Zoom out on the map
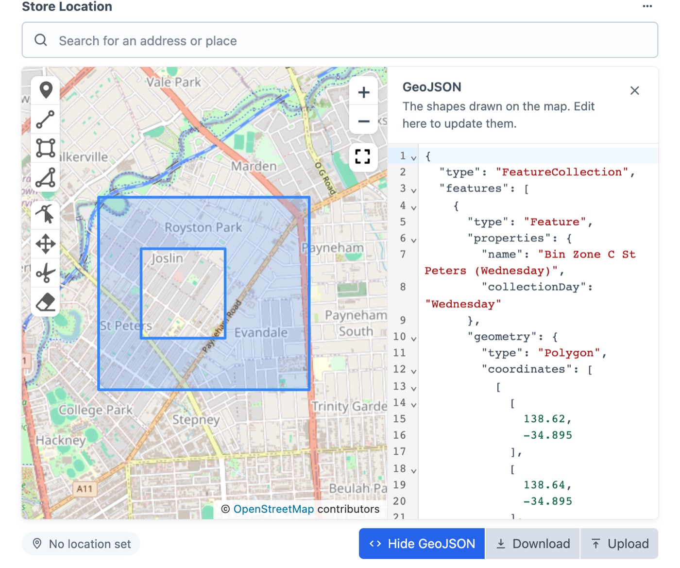This screenshot has height=568, width=680. point(364,121)
